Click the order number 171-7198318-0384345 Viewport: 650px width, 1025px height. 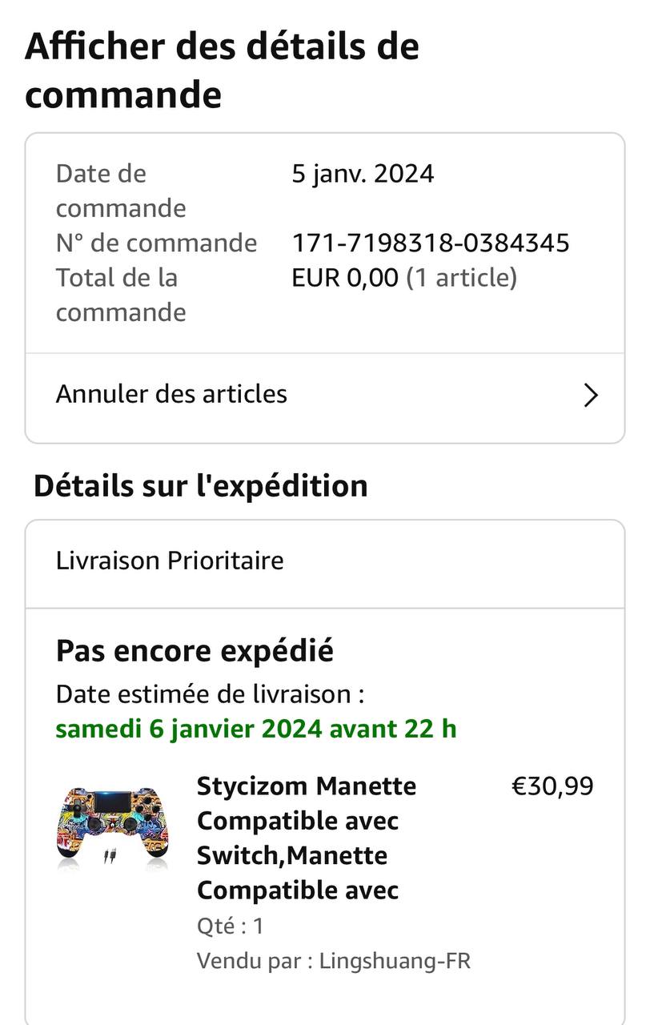pos(431,243)
